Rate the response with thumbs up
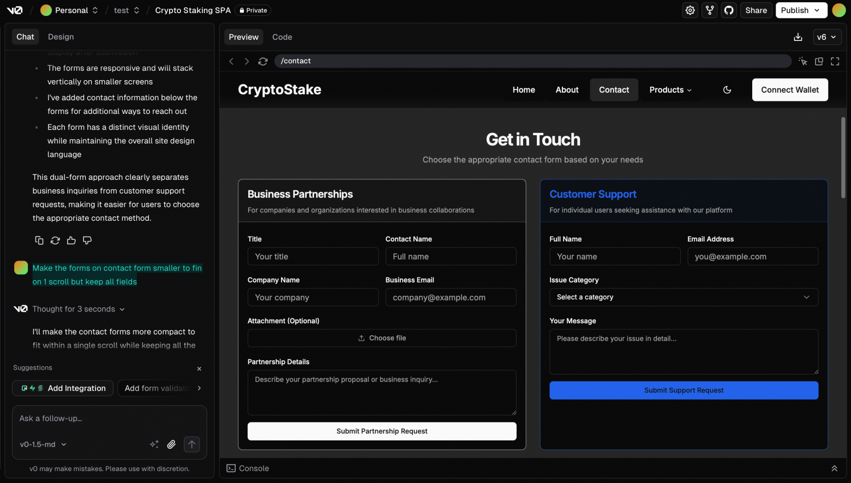Viewport: 851px width, 483px height. 71,240
